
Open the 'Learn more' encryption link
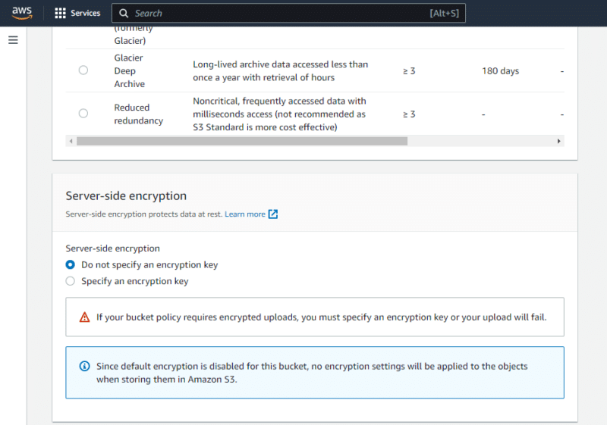click(244, 214)
